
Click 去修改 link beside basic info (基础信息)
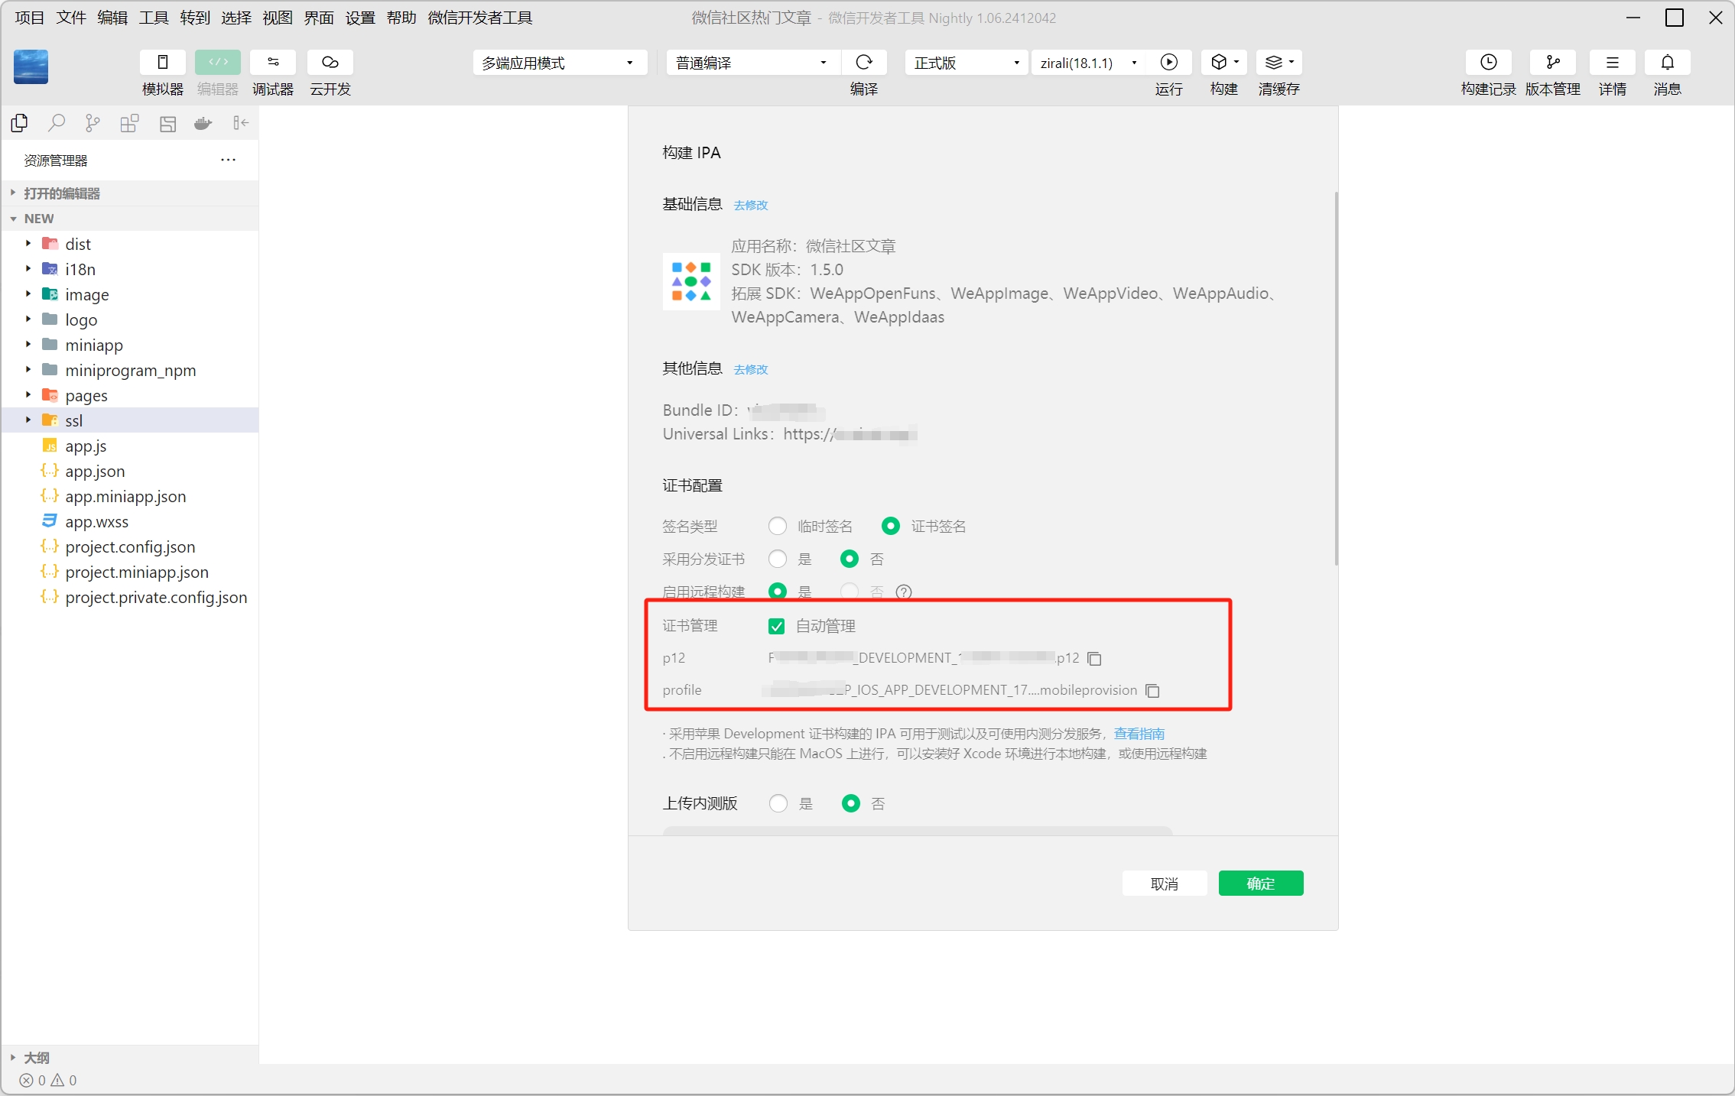(751, 205)
